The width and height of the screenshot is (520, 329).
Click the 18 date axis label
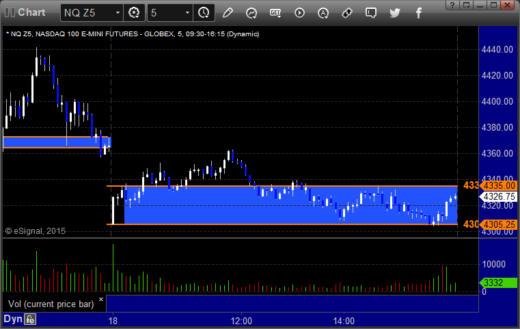click(113, 321)
